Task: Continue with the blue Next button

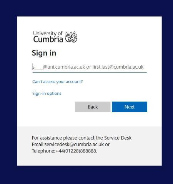Action: coord(130,107)
